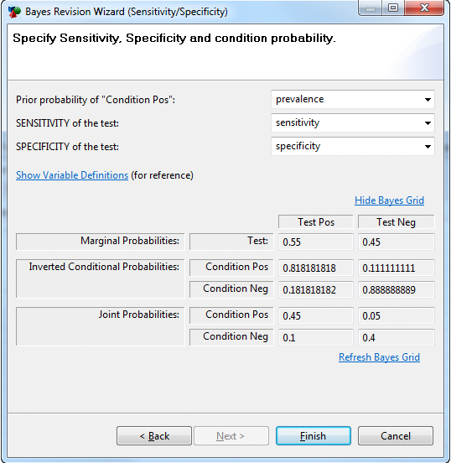Expand the specificity variable dropdown

[x=352, y=146]
